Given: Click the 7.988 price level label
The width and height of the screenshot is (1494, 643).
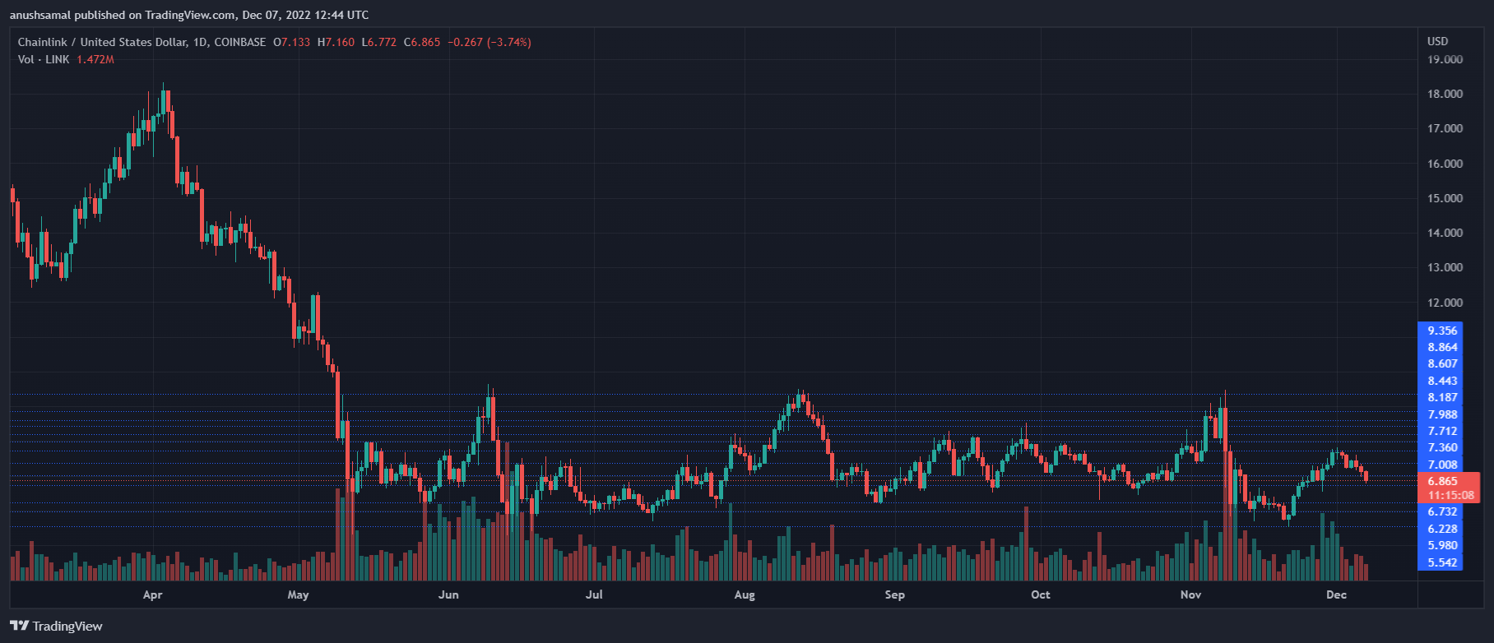Looking at the screenshot, I should (1442, 414).
